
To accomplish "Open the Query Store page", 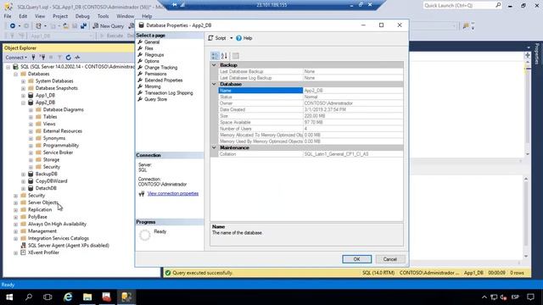I will pos(155,99).
